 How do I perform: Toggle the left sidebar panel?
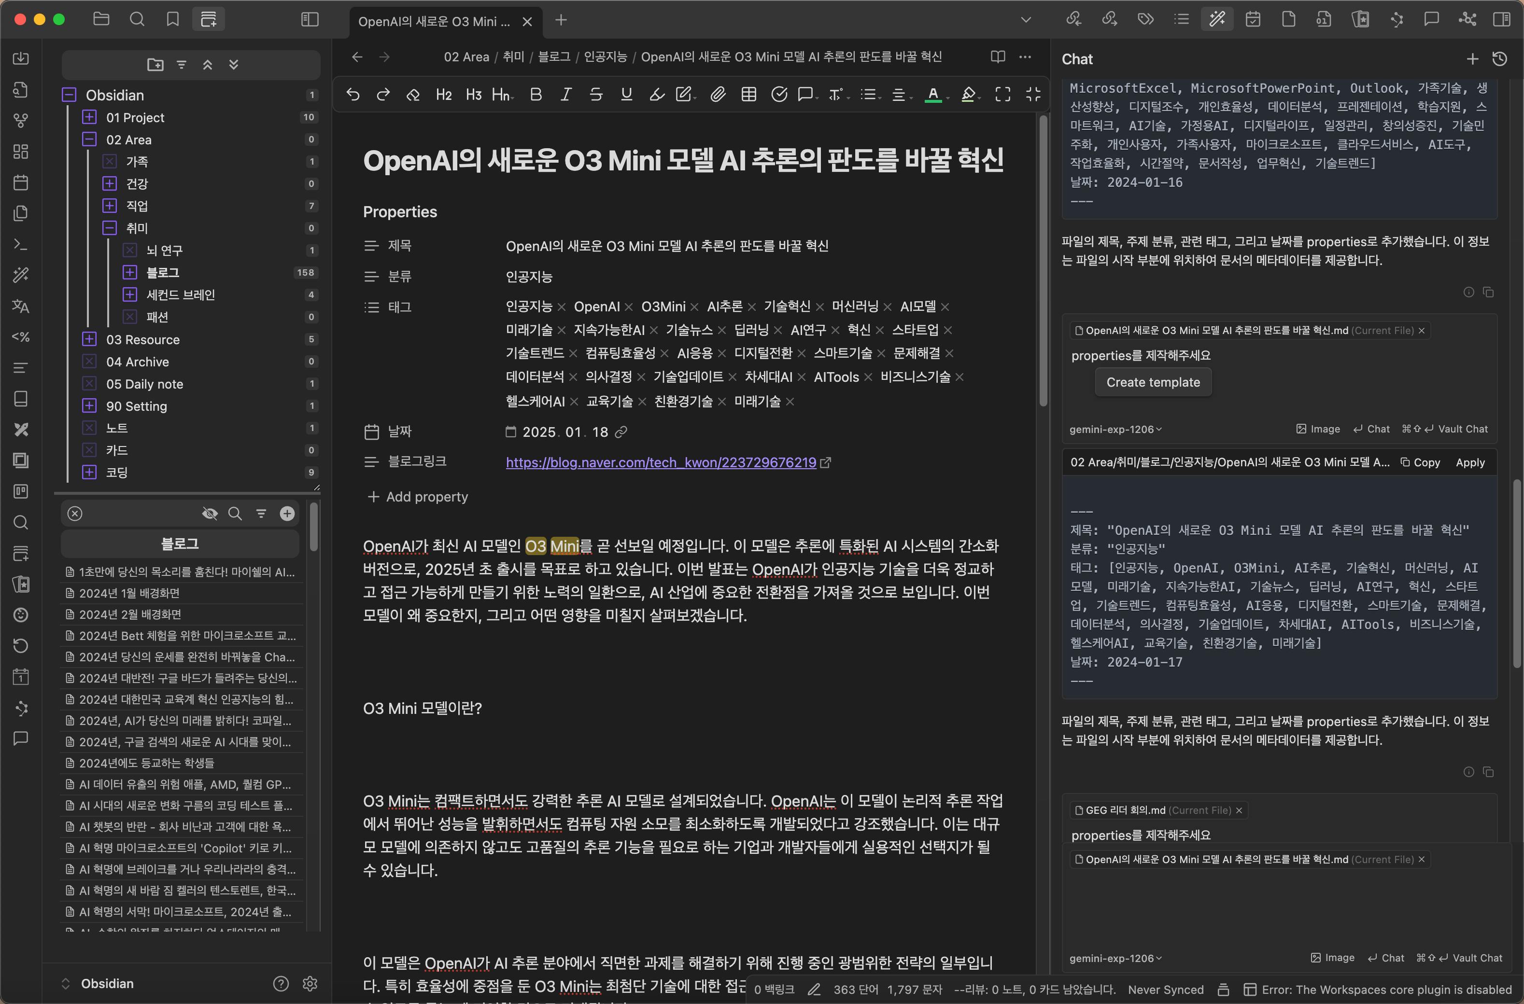point(310,20)
